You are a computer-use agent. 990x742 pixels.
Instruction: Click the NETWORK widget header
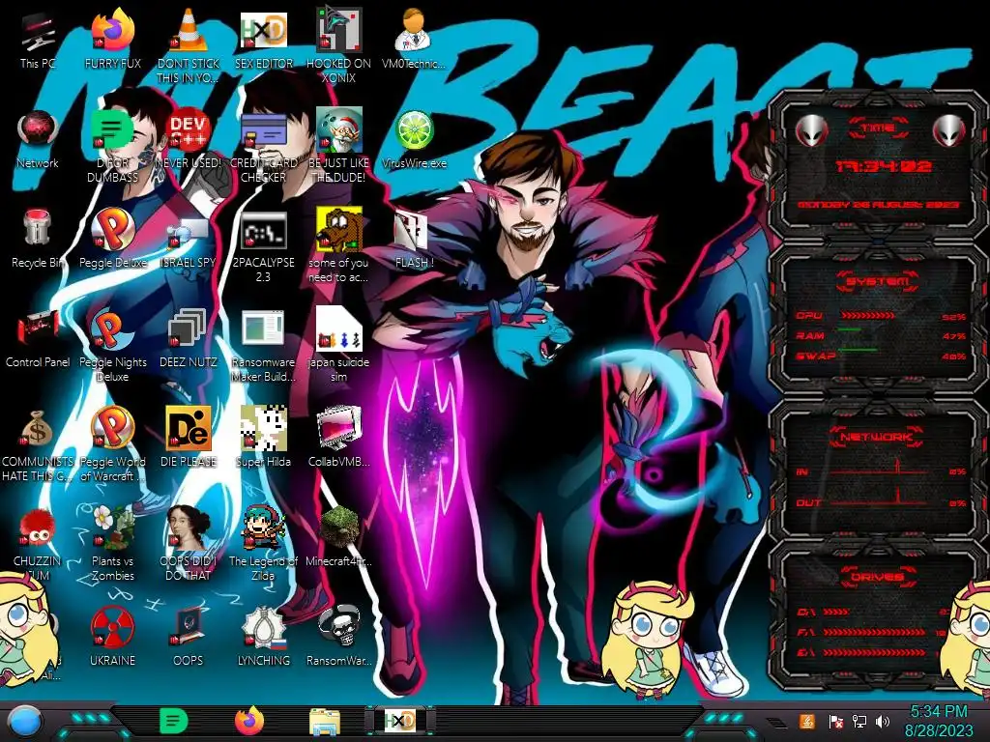coord(878,437)
